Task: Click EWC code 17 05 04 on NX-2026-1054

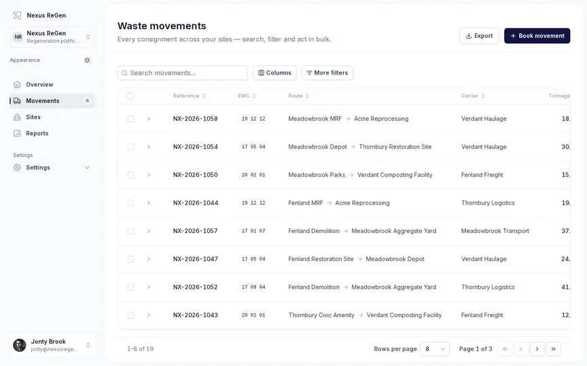Action: (253, 147)
